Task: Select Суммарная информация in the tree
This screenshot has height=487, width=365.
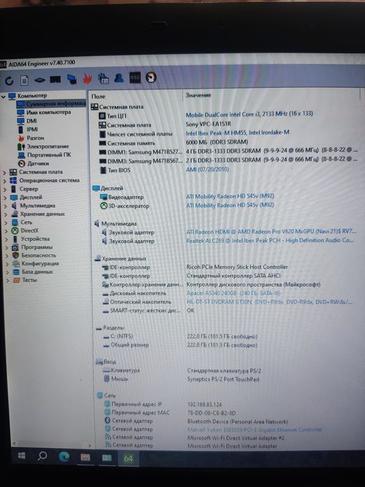Action: pyautogui.click(x=56, y=104)
